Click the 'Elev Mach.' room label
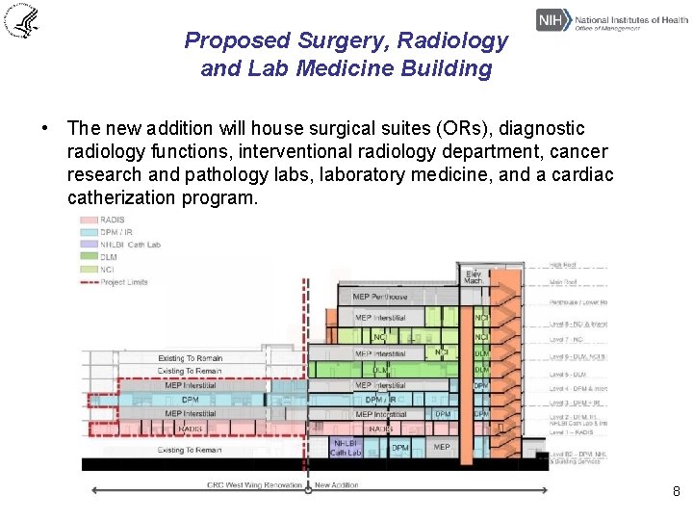Image resolution: width=693 pixels, height=520 pixels. click(x=474, y=277)
